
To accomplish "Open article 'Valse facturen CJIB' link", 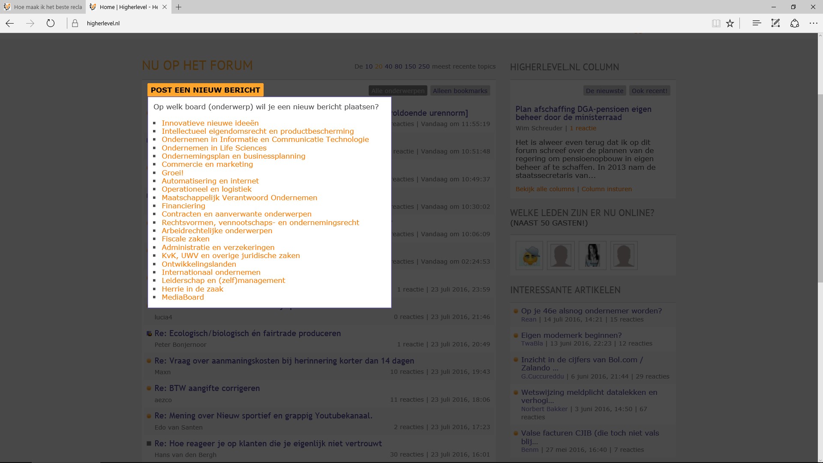I will 590,437.
